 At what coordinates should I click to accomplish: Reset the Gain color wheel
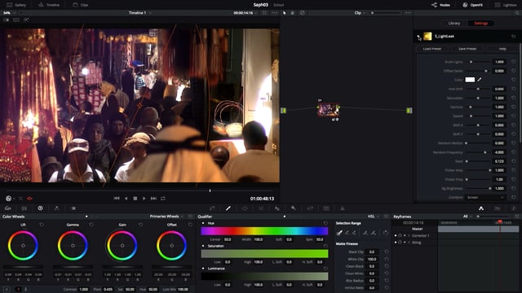(x=141, y=225)
